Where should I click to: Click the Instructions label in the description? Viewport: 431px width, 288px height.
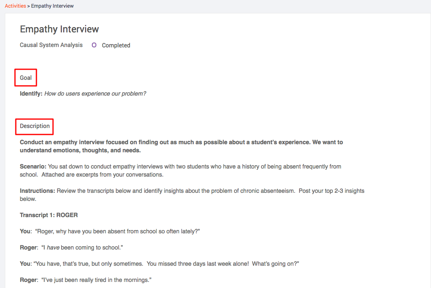pyautogui.click(x=37, y=191)
